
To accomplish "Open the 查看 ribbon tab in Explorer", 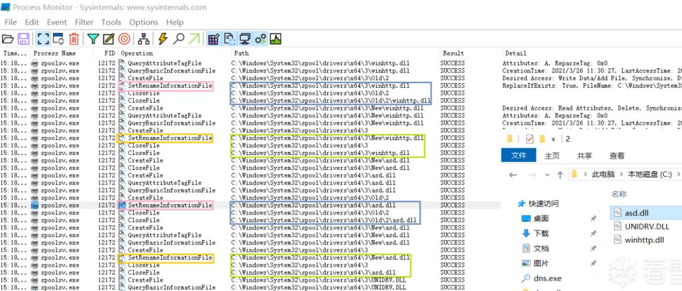I will (617, 155).
